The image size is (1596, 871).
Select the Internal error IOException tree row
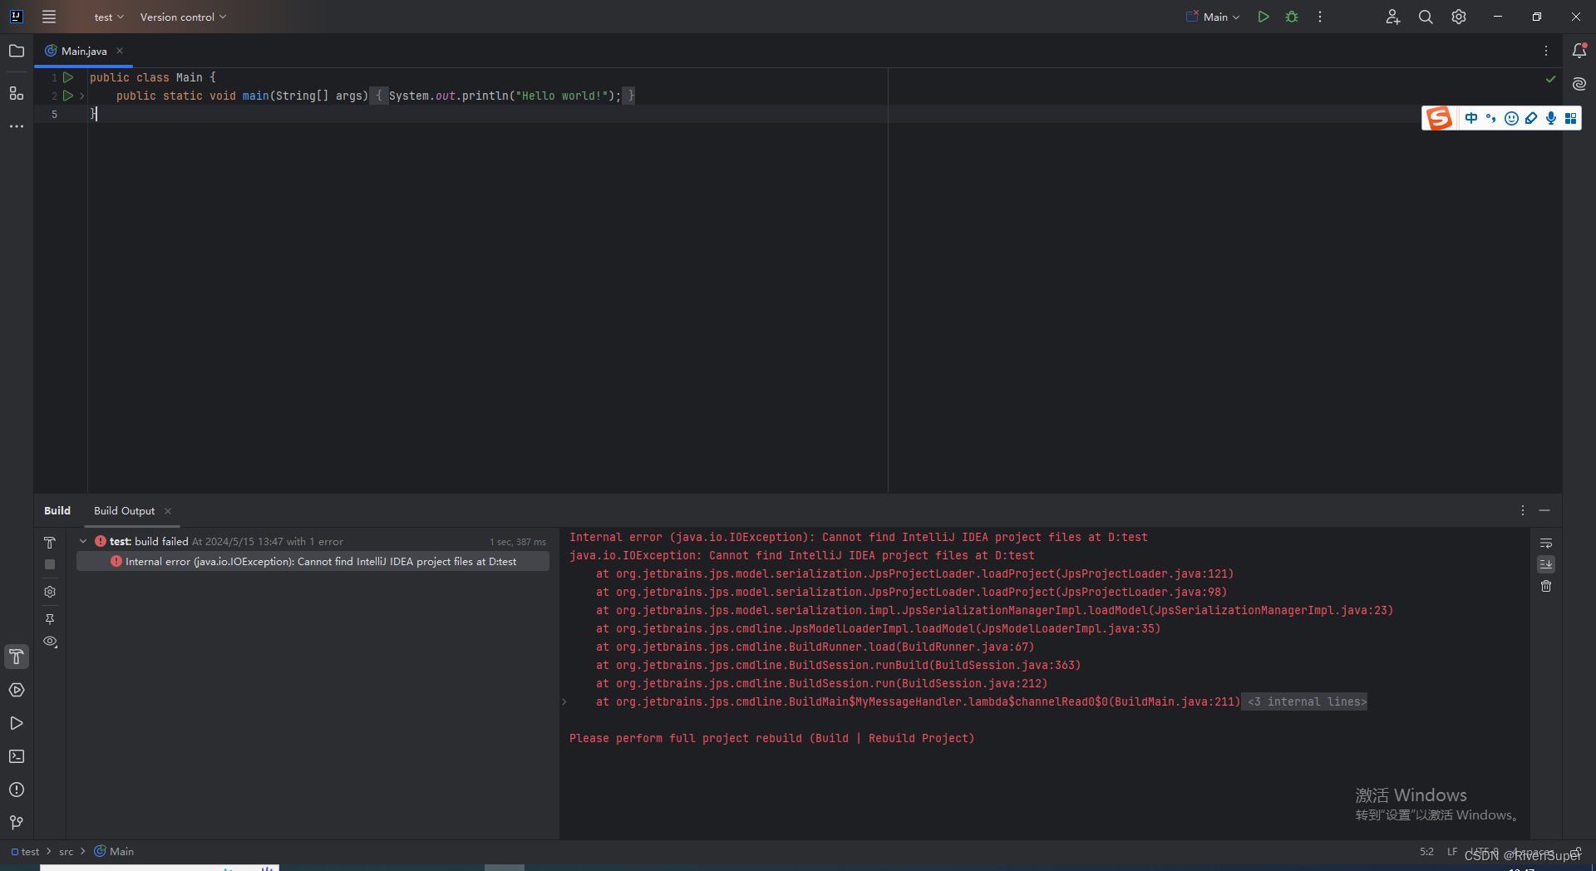coord(313,561)
